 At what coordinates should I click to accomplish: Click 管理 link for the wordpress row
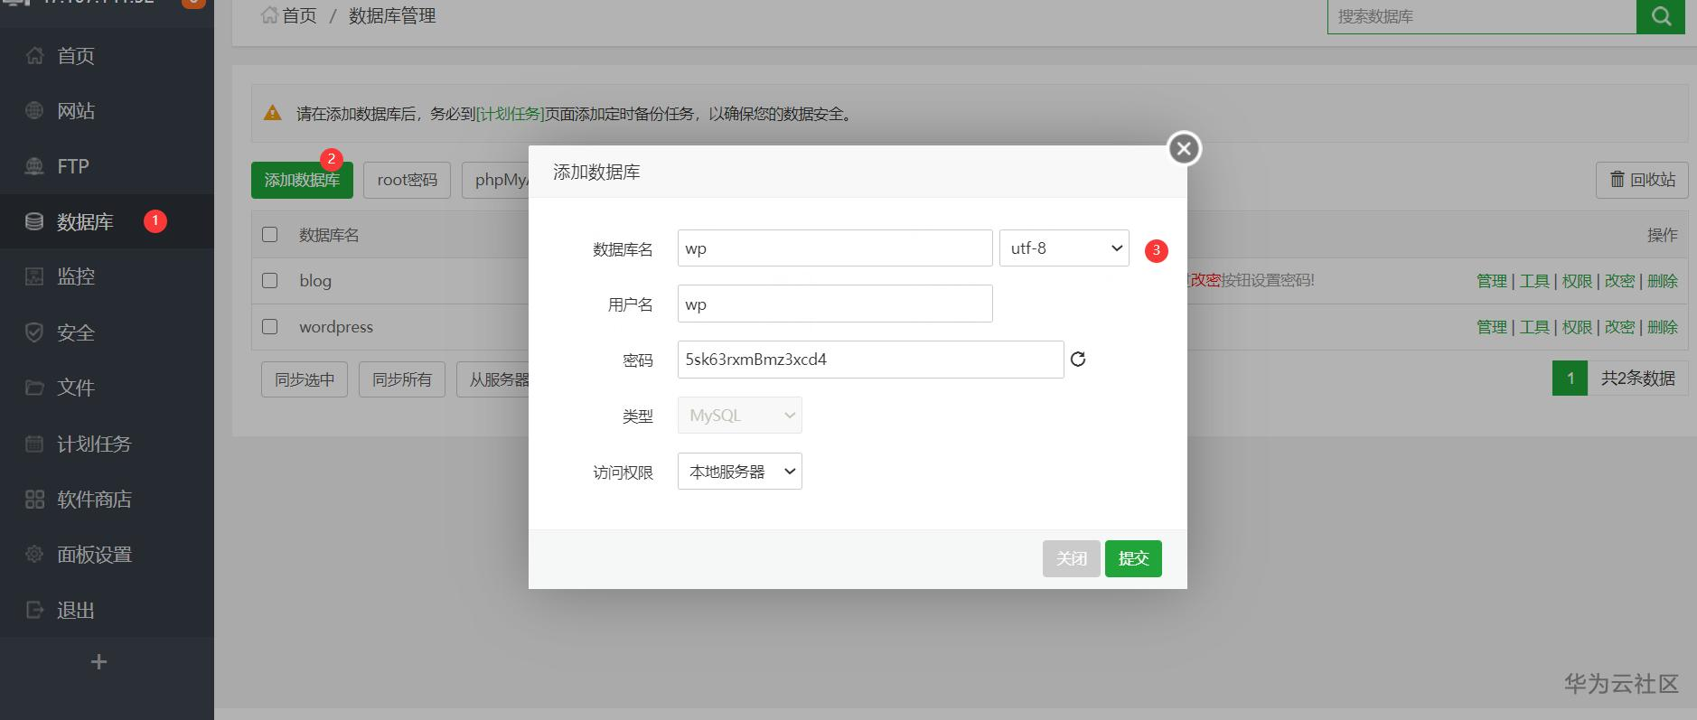[x=1492, y=327]
